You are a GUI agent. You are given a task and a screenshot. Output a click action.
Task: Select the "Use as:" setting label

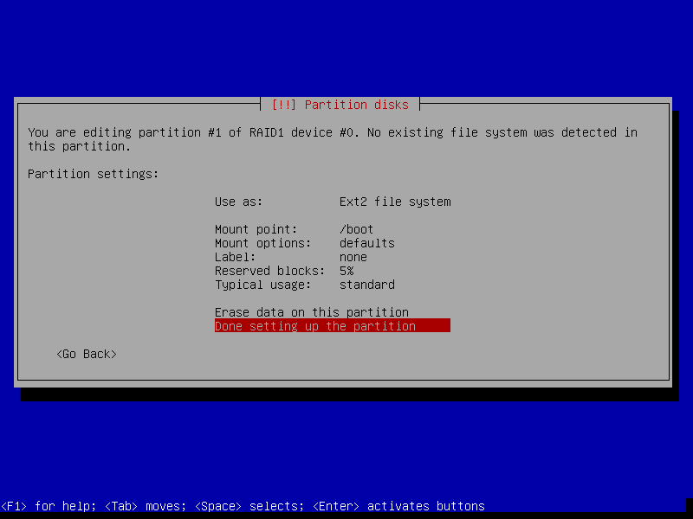238,202
